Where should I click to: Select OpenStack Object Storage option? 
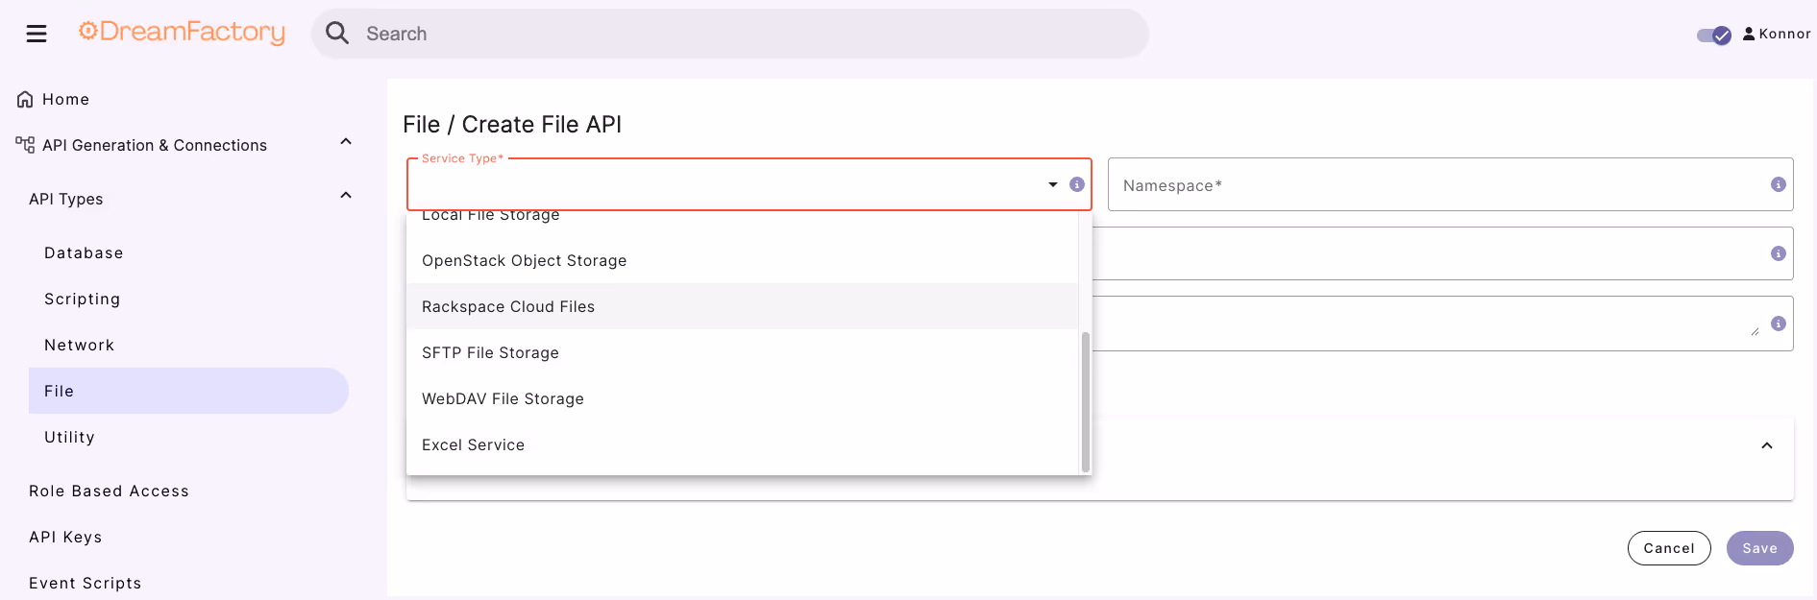(x=742, y=260)
